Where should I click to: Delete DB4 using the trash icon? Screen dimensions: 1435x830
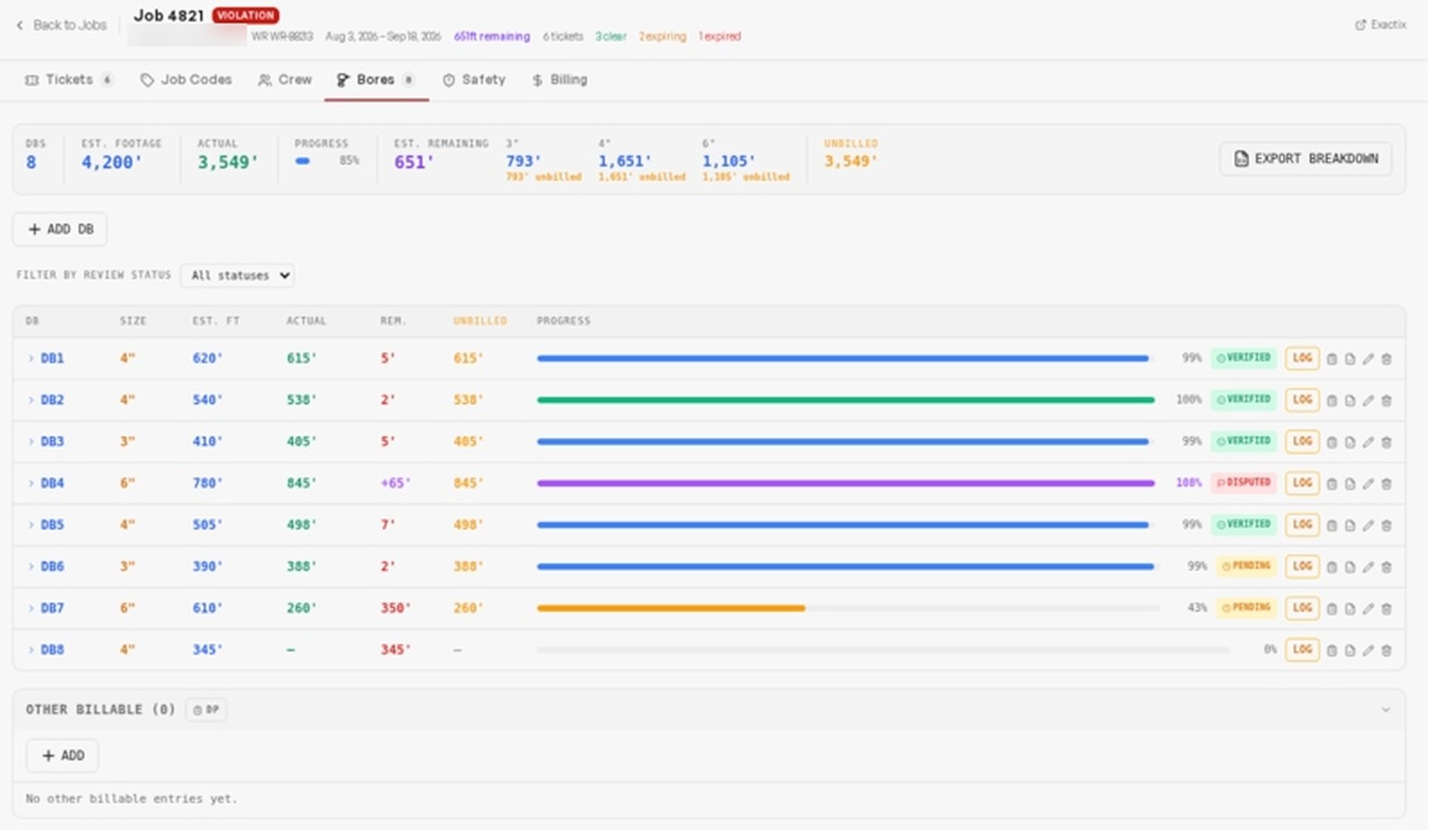click(1386, 484)
